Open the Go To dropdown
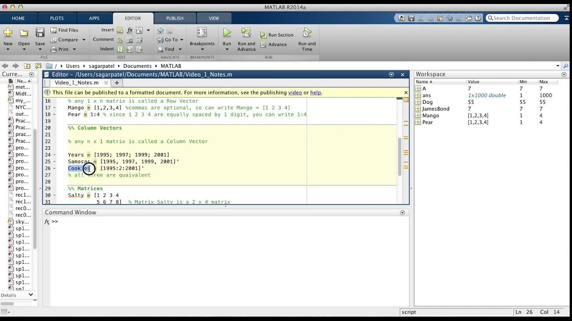The width and height of the screenshot is (572, 321). [x=181, y=40]
